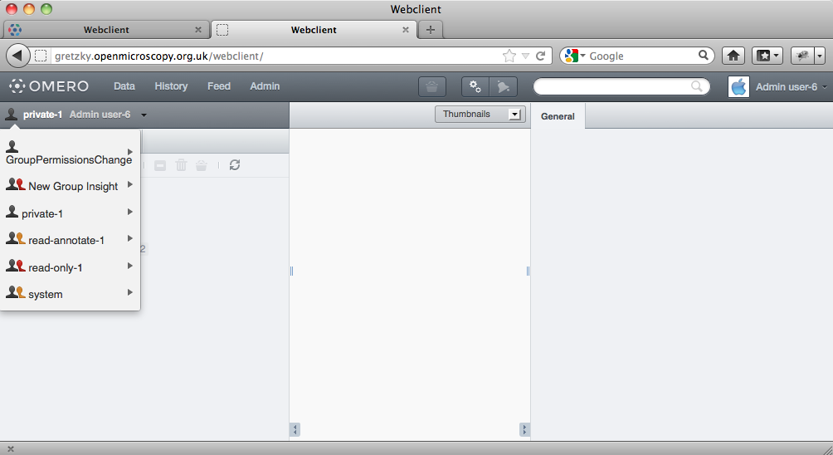
Task: Click the browser search magnifier
Action: pyautogui.click(x=704, y=56)
